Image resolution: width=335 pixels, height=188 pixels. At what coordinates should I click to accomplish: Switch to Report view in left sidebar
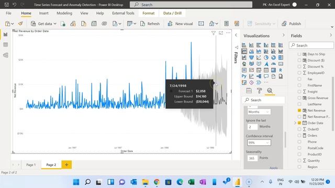(x=6, y=34)
